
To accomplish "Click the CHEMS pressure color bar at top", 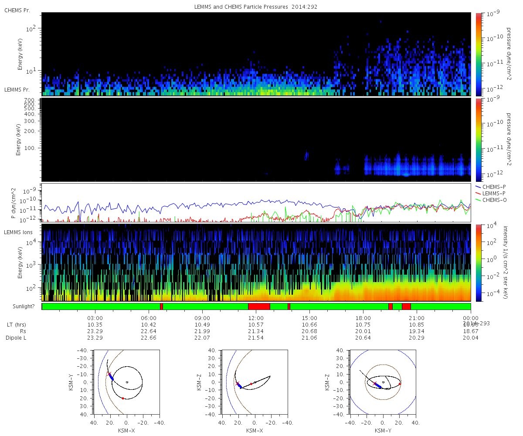I will (x=478, y=54).
